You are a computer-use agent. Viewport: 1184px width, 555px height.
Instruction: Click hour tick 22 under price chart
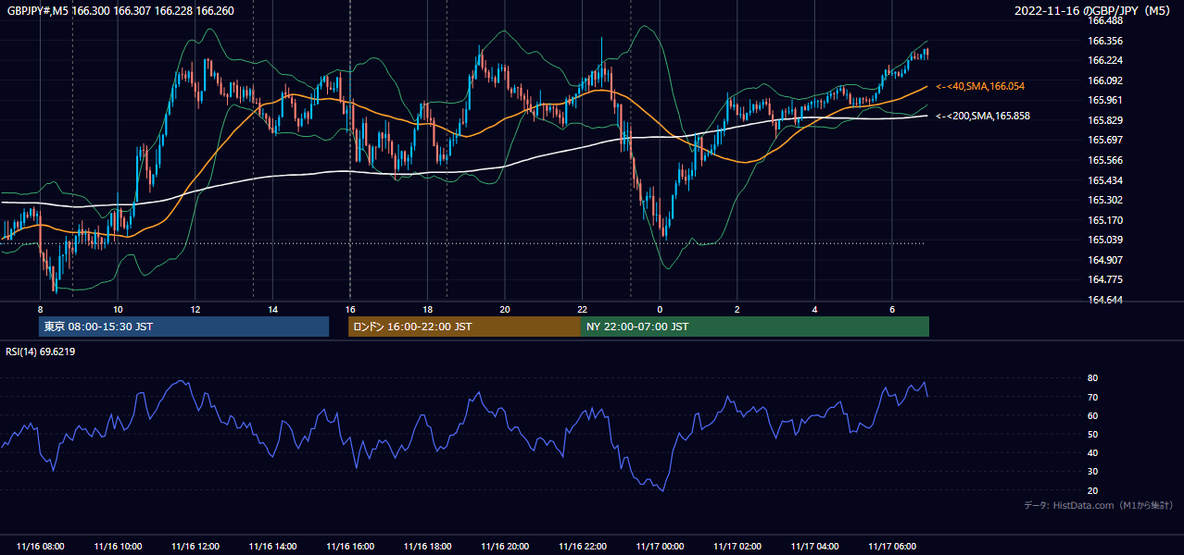click(x=582, y=309)
